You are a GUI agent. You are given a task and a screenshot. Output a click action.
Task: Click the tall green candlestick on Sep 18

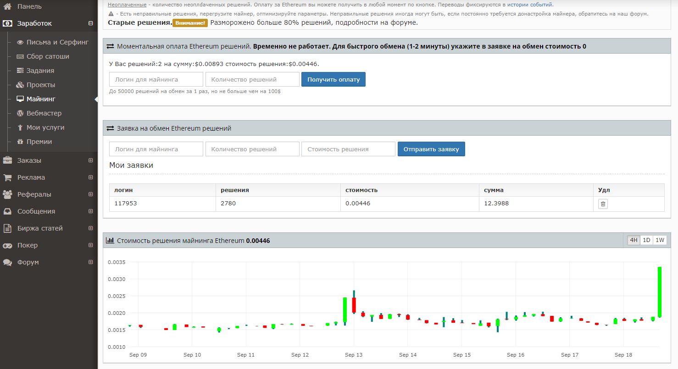pos(659,292)
